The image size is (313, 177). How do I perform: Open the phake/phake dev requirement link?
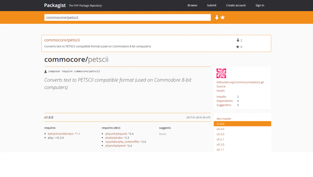click(x=114, y=138)
